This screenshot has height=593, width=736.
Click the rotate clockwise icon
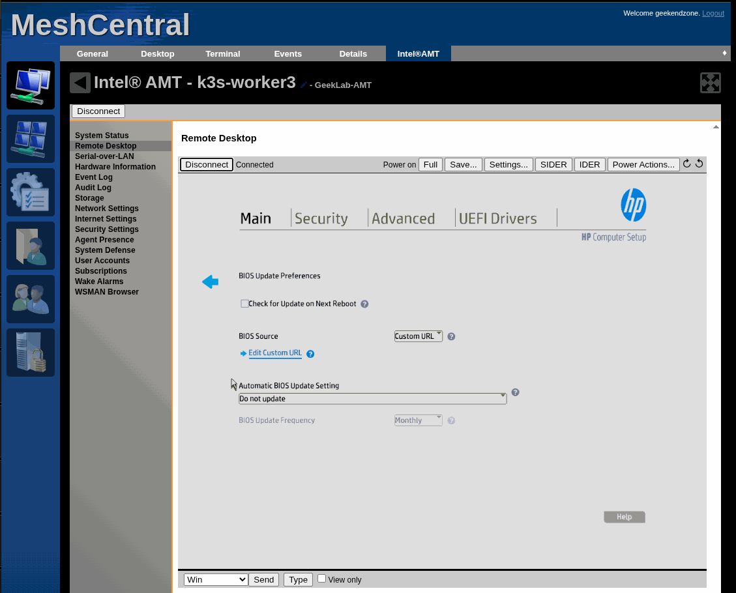pos(686,164)
